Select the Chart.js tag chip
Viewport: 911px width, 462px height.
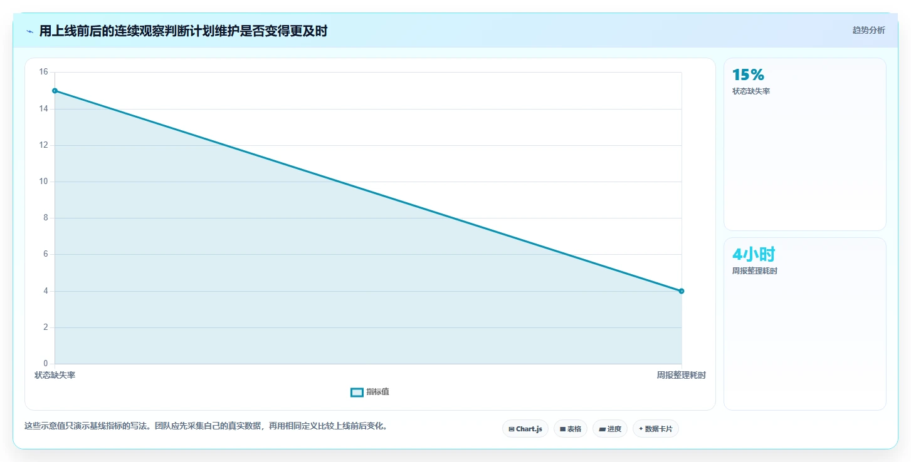[x=525, y=429]
